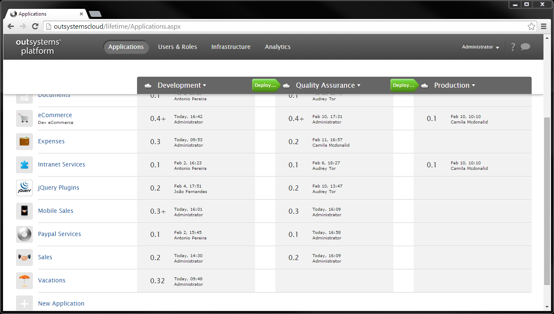Click the eCommerce shopping cart icon

pos(24,118)
